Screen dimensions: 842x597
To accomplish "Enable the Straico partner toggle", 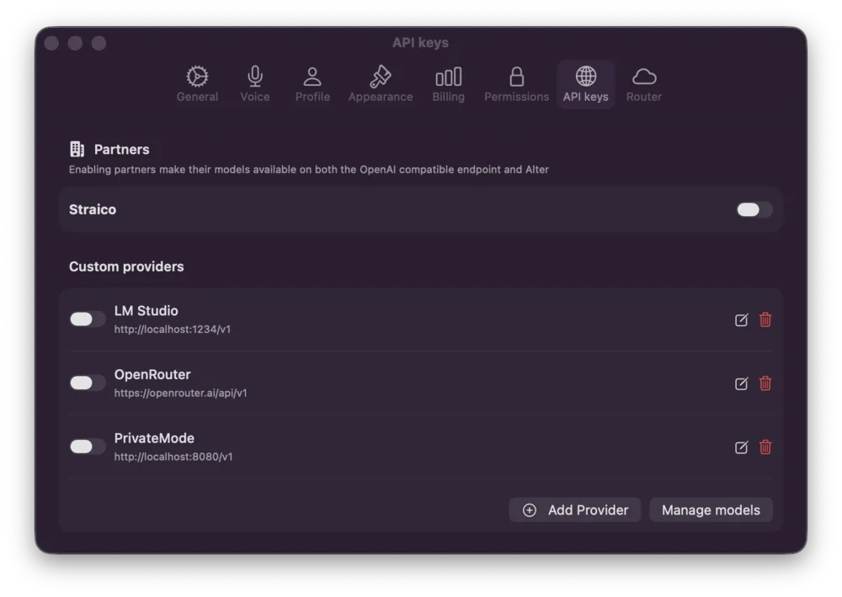I will (753, 209).
